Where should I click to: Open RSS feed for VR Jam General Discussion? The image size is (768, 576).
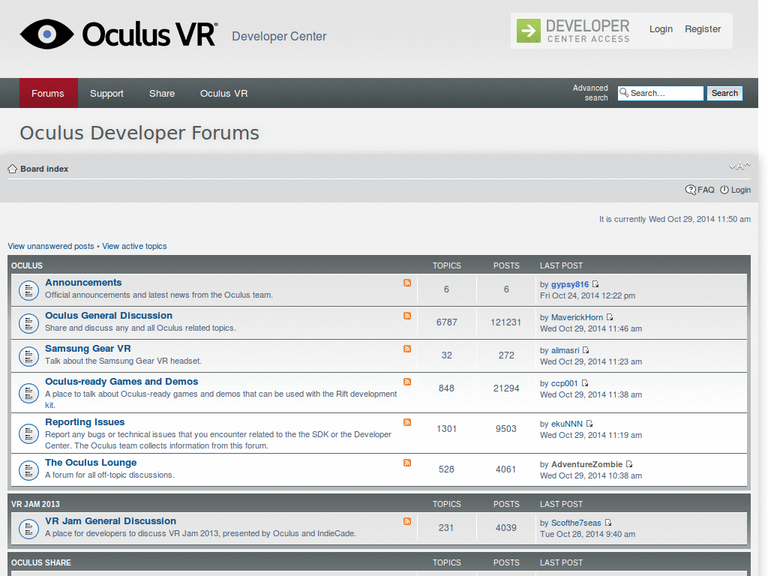click(407, 522)
